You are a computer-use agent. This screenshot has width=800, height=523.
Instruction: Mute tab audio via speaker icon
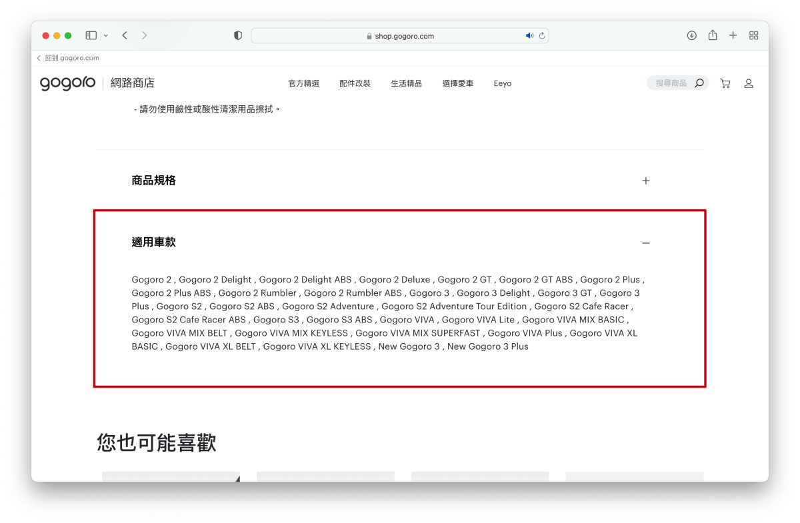529,36
